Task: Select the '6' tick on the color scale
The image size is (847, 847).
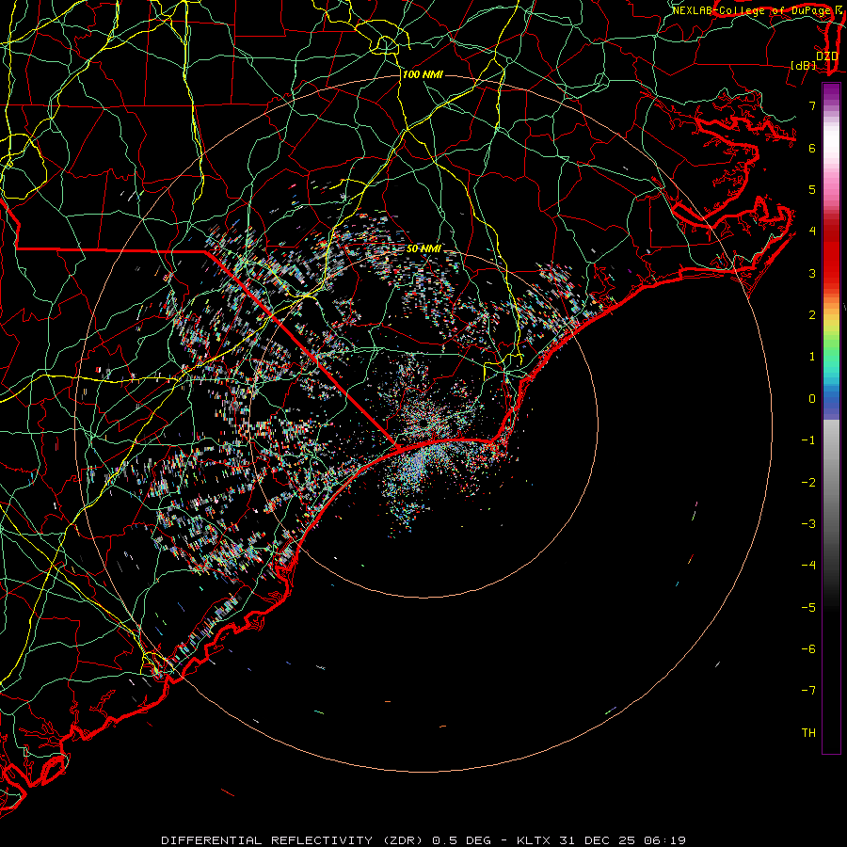Action: pos(812,148)
